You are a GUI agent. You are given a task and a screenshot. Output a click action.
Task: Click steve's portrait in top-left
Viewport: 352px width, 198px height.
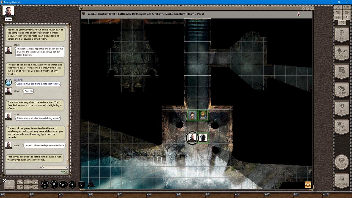[x=8, y=12]
